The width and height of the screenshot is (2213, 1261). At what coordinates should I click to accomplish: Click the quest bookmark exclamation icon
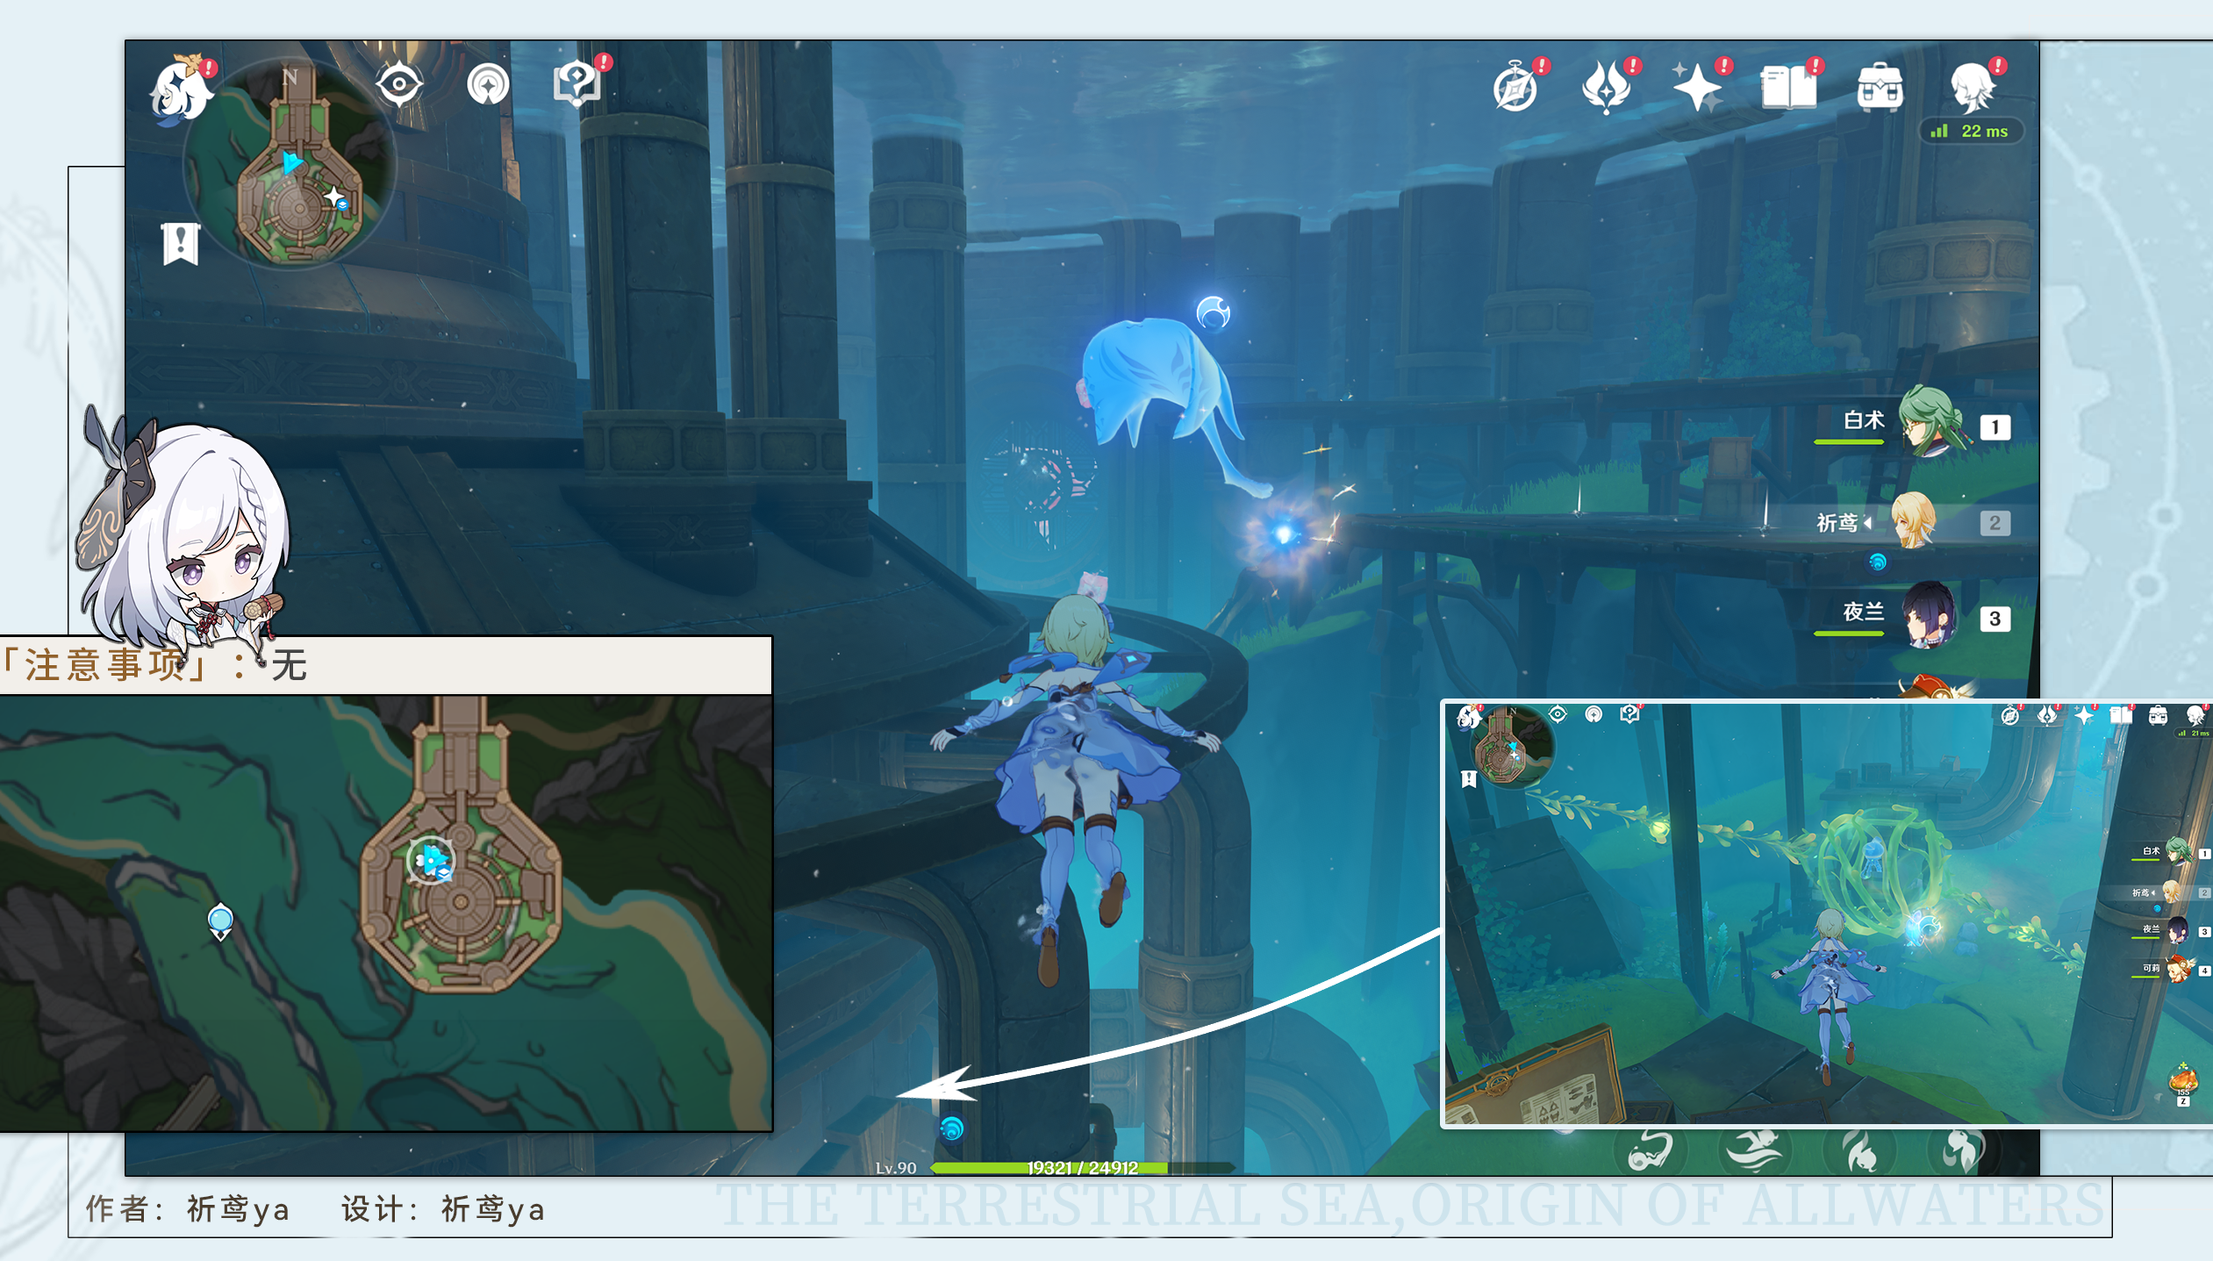pos(181,243)
